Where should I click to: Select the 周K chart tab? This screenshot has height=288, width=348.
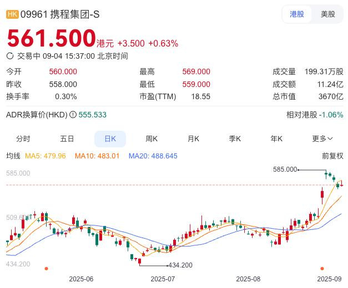pos(152,139)
